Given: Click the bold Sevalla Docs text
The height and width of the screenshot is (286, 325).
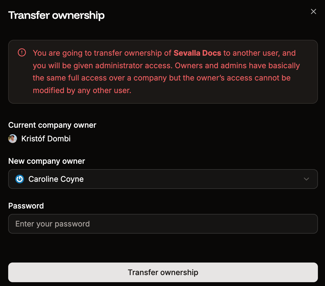Looking at the screenshot, I should [x=197, y=53].
